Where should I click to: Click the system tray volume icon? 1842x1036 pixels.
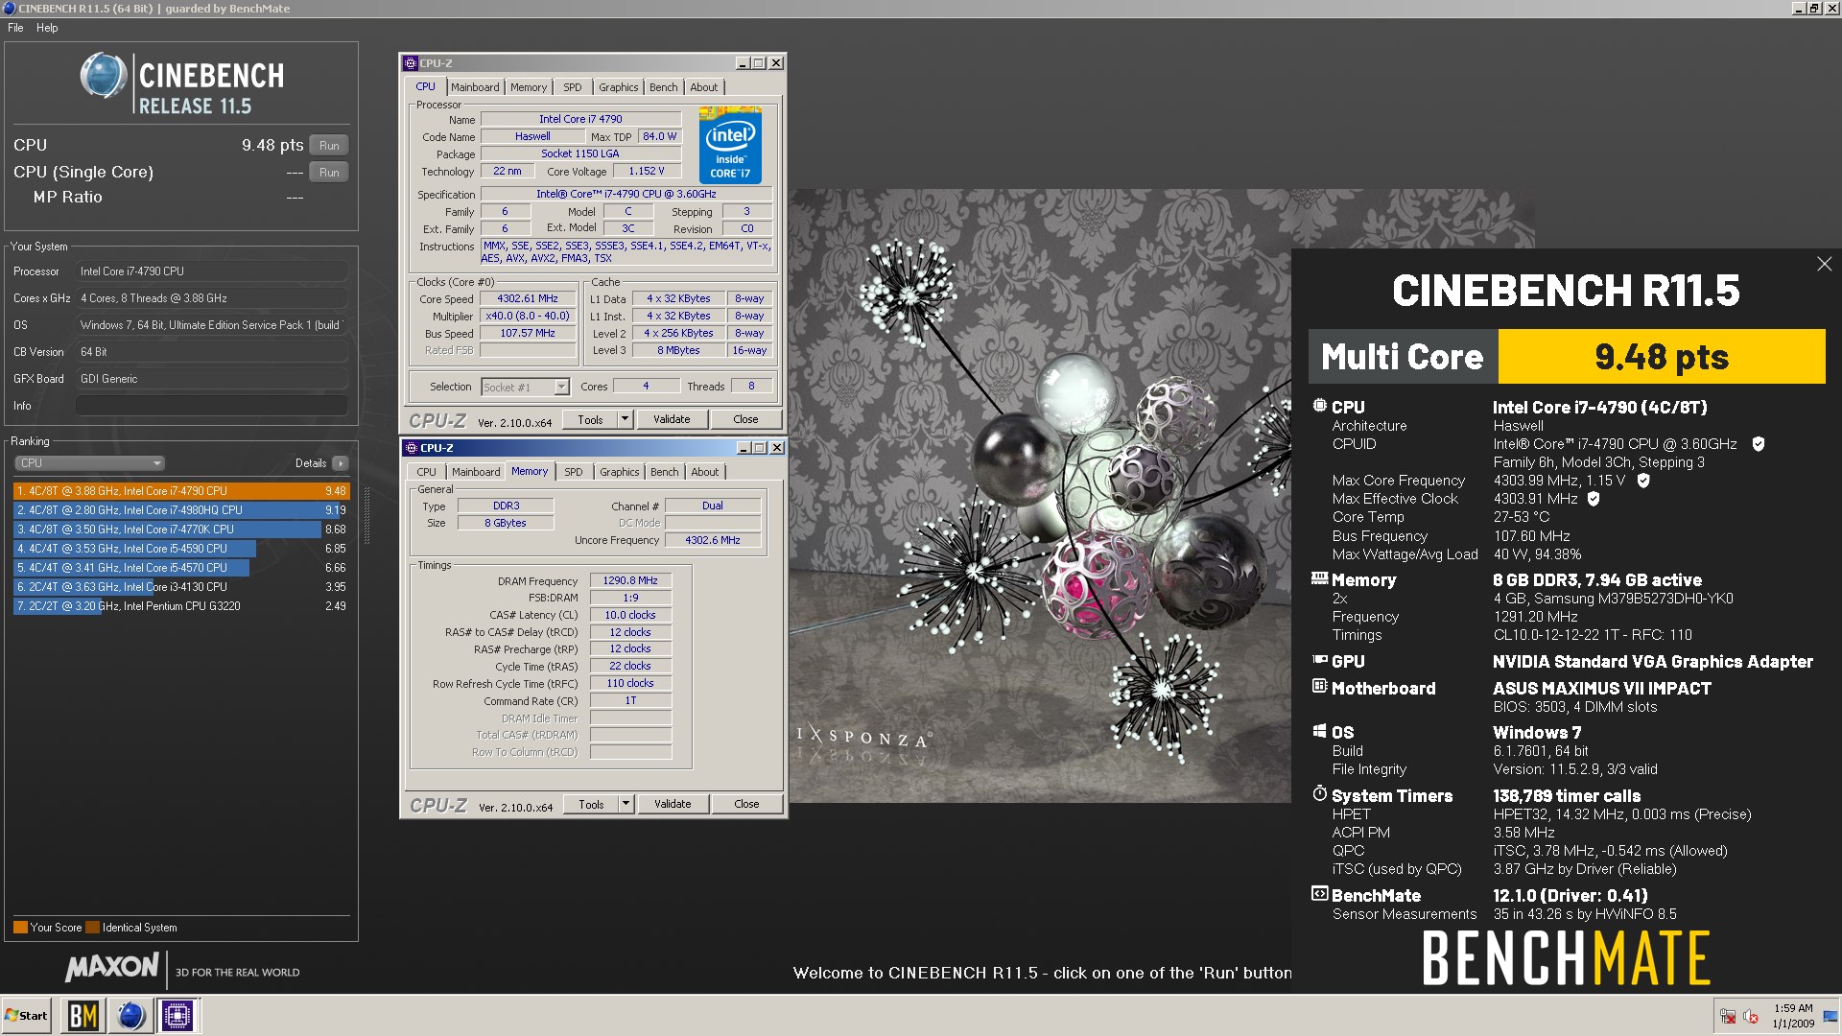click(x=1750, y=1016)
